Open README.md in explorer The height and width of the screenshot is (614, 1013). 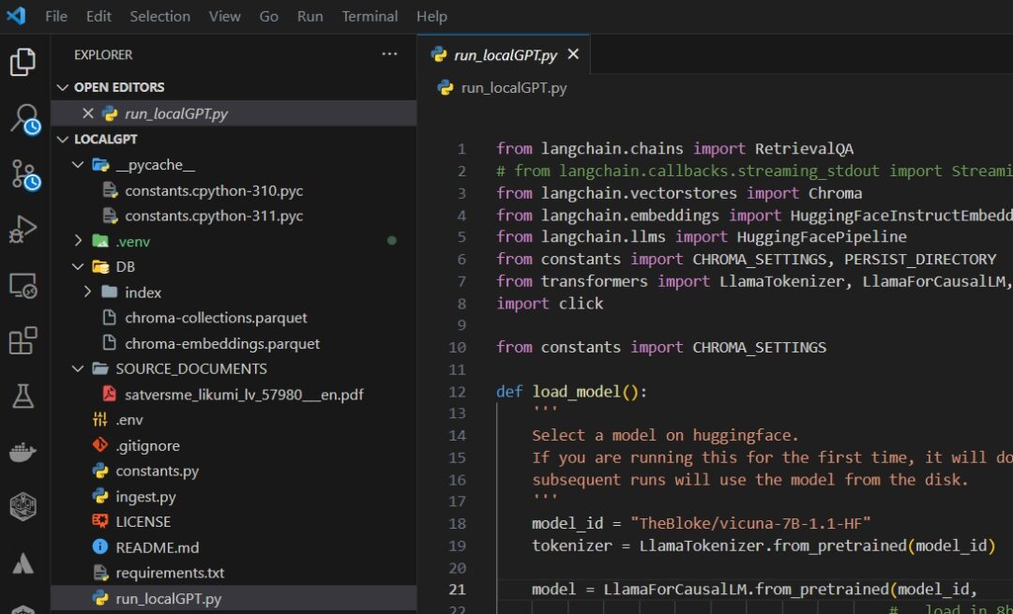coord(157,547)
